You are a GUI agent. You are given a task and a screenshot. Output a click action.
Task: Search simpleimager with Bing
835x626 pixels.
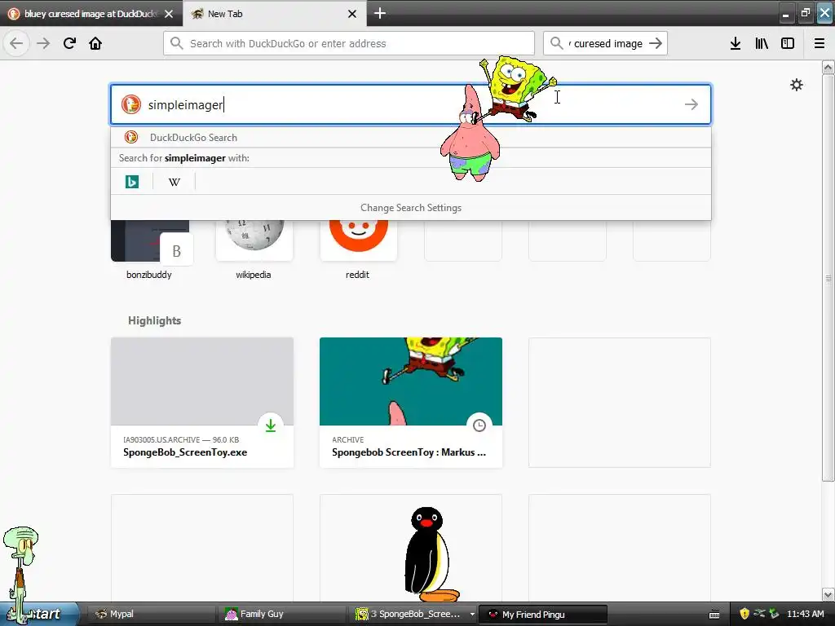pyautogui.click(x=132, y=182)
